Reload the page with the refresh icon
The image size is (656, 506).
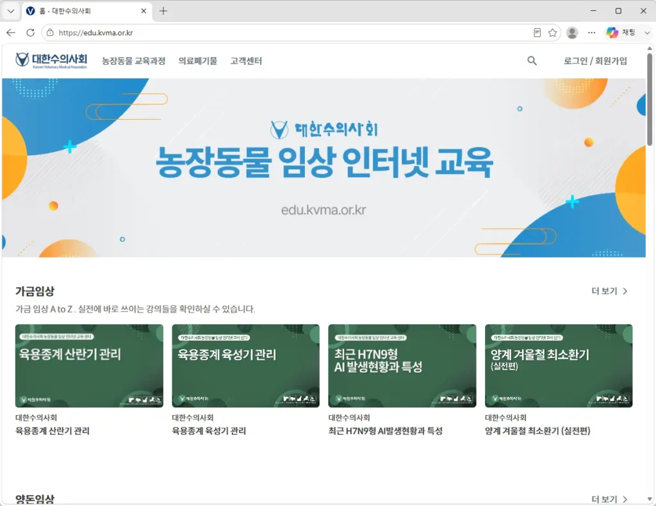[31, 33]
